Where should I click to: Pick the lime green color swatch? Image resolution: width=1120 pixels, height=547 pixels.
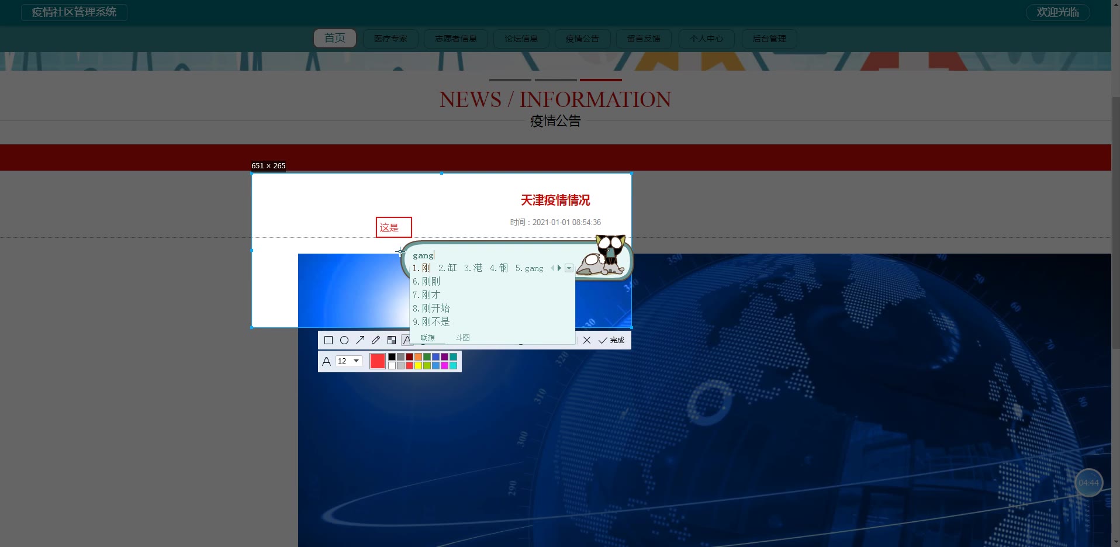click(427, 365)
